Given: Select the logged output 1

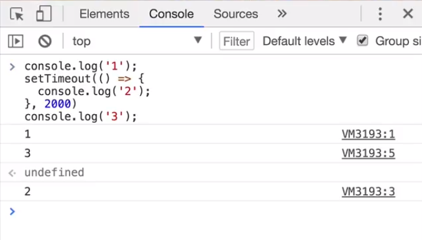Looking at the screenshot, I should (27, 134).
